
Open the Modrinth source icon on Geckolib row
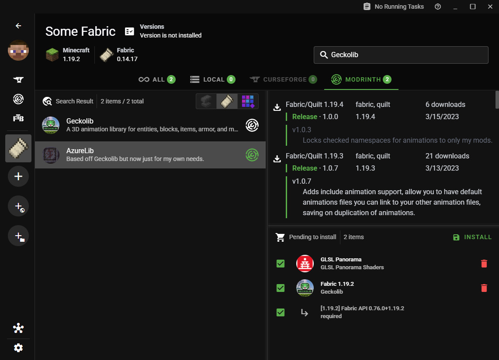click(x=252, y=125)
